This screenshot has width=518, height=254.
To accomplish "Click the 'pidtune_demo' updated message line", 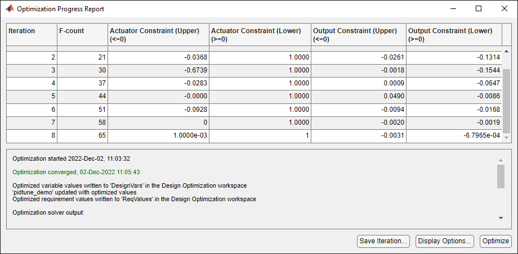I will pyautogui.click(x=74, y=192).
